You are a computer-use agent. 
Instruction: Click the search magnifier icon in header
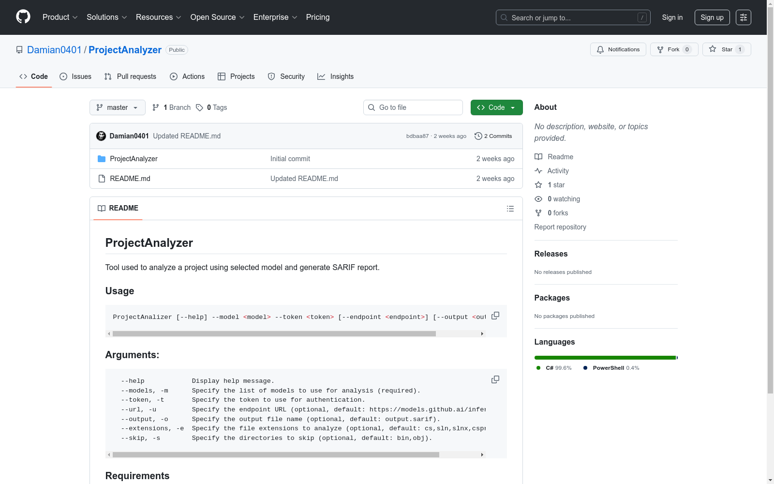pyautogui.click(x=504, y=17)
